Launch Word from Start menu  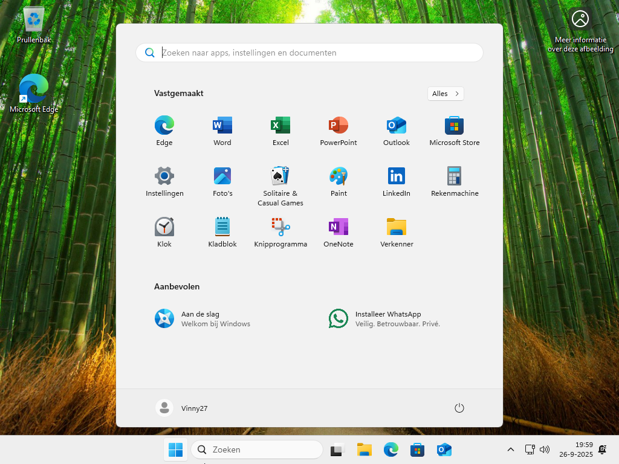coord(222,131)
